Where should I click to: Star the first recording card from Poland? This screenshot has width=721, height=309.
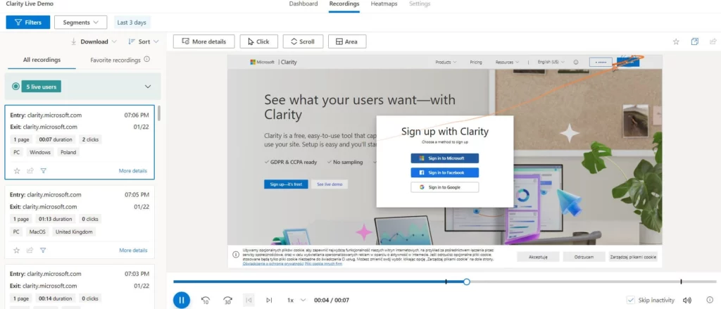pos(17,170)
